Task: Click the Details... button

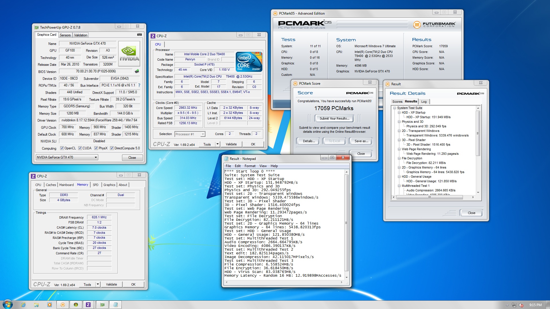Action: coord(309,141)
